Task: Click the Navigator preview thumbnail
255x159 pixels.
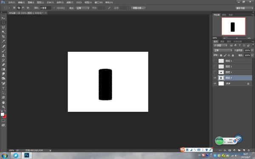Action: coord(233,26)
